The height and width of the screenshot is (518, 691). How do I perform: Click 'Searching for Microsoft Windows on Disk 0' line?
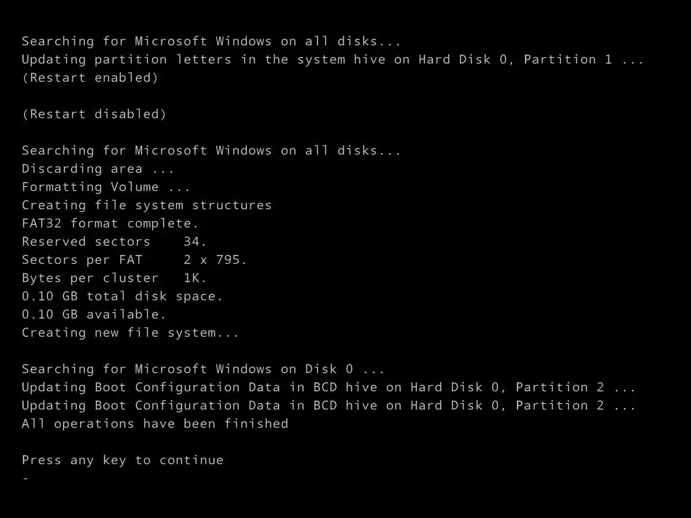(x=203, y=369)
